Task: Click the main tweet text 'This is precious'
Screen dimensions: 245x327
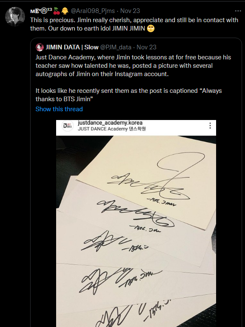Action: 134,24
